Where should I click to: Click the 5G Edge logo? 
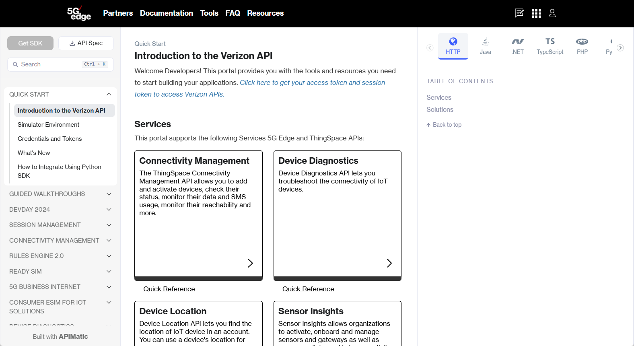click(79, 13)
